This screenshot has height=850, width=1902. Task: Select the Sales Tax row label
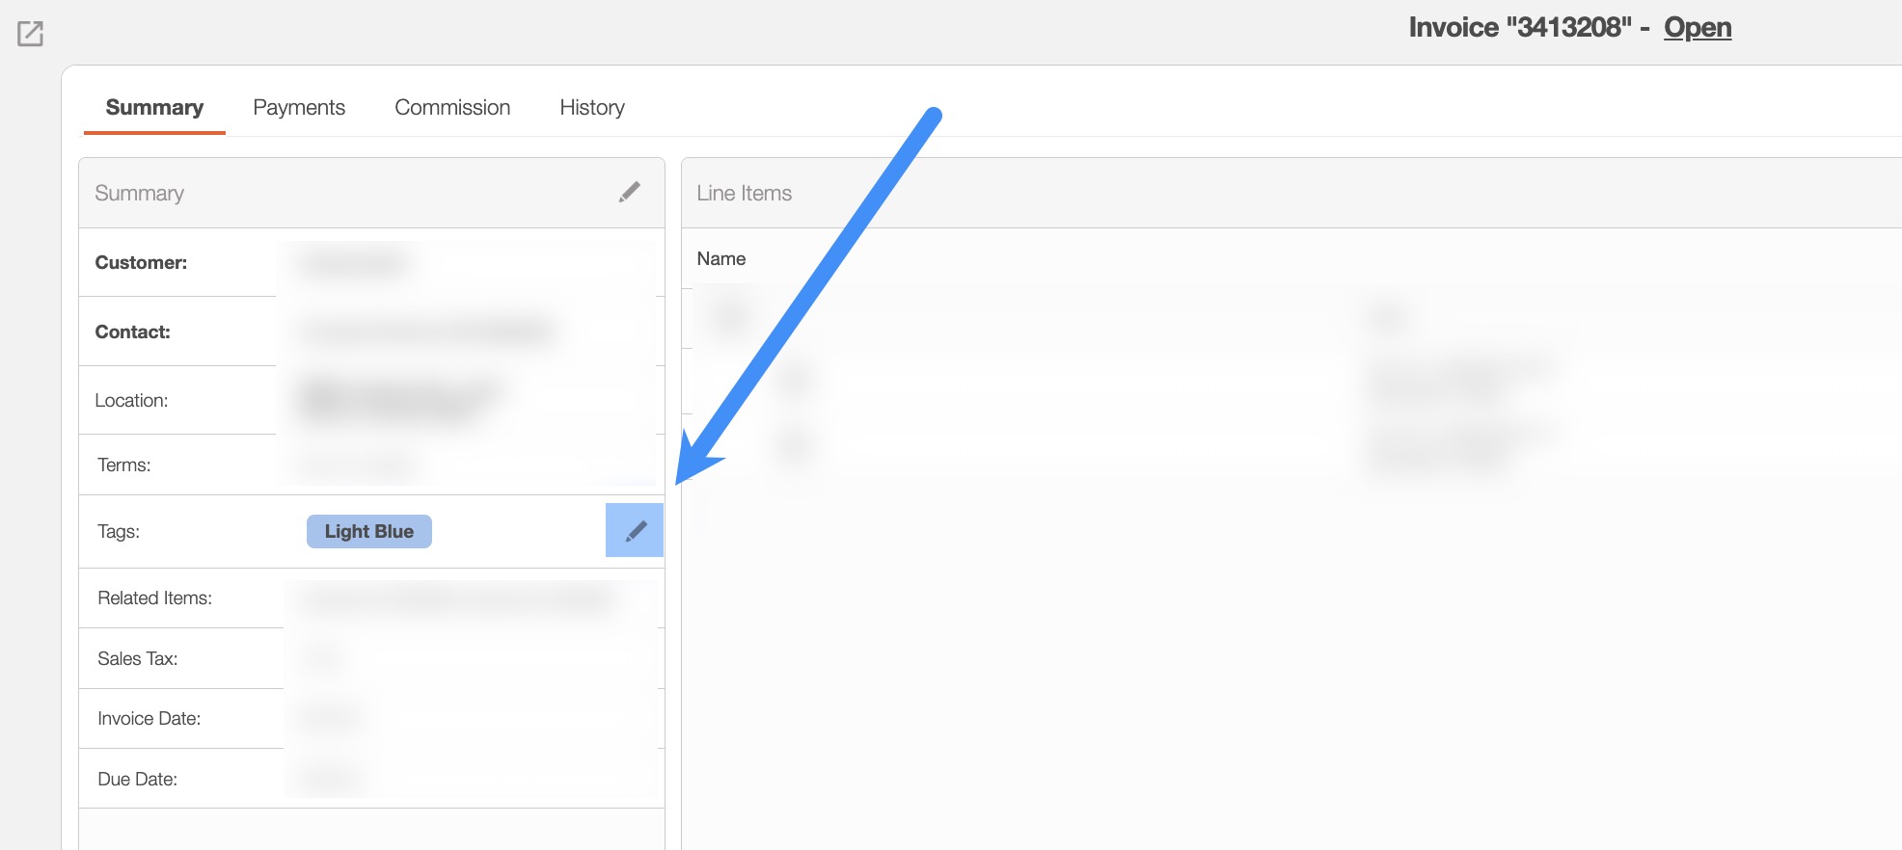coord(137,658)
